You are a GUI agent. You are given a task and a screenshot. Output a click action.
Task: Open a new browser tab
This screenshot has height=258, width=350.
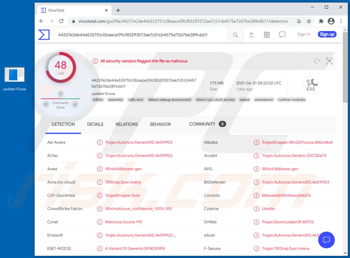[118, 10]
